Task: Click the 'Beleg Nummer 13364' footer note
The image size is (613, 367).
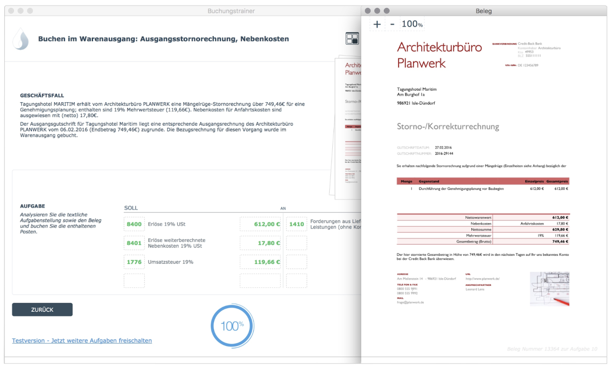Action: pyautogui.click(x=552, y=349)
